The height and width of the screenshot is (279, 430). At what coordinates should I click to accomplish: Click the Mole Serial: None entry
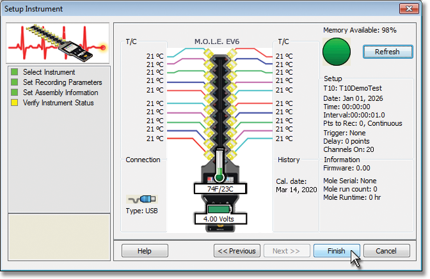[x=350, y=181]
